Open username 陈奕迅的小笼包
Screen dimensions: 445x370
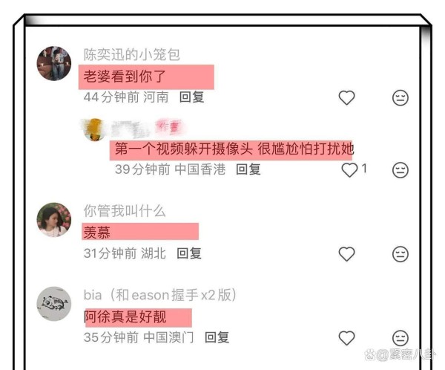(132, 54)
